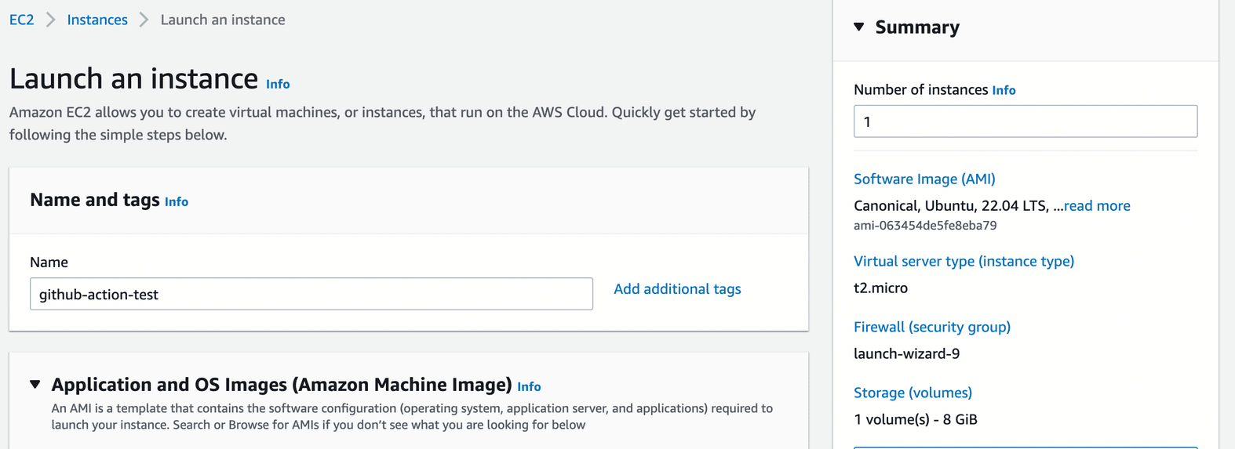The width and height of the screenshot is (1235, 449).
Task: Open Info beside the Launch an instance heading
Action: 278,84
